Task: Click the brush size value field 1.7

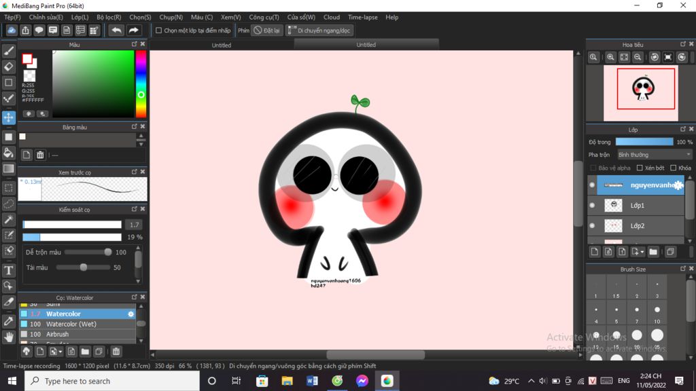Action: 135,225
